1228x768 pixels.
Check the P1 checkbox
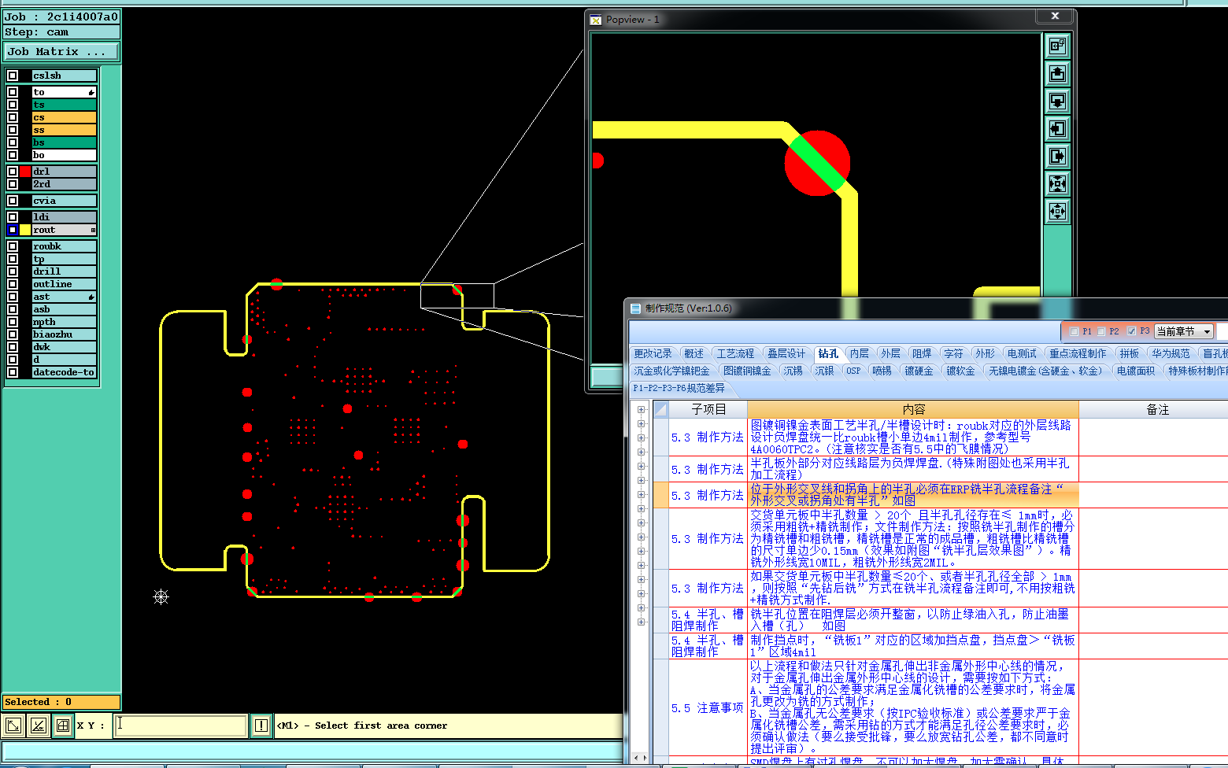(x=1074, y=331)
